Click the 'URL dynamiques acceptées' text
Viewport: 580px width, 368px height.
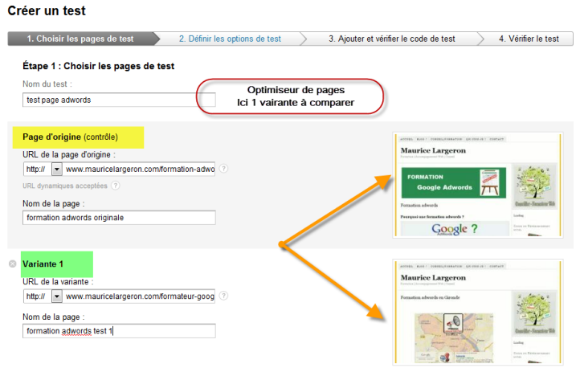65,186
